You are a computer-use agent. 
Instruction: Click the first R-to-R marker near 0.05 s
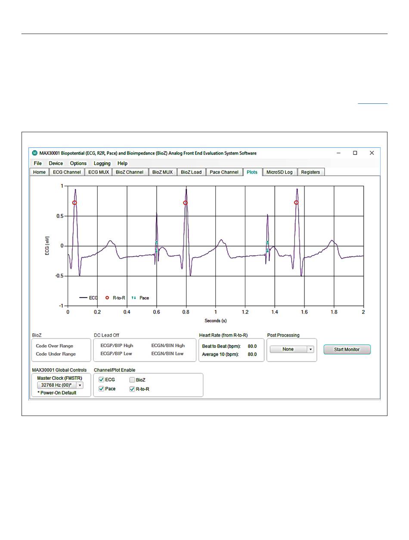(74, 203)
